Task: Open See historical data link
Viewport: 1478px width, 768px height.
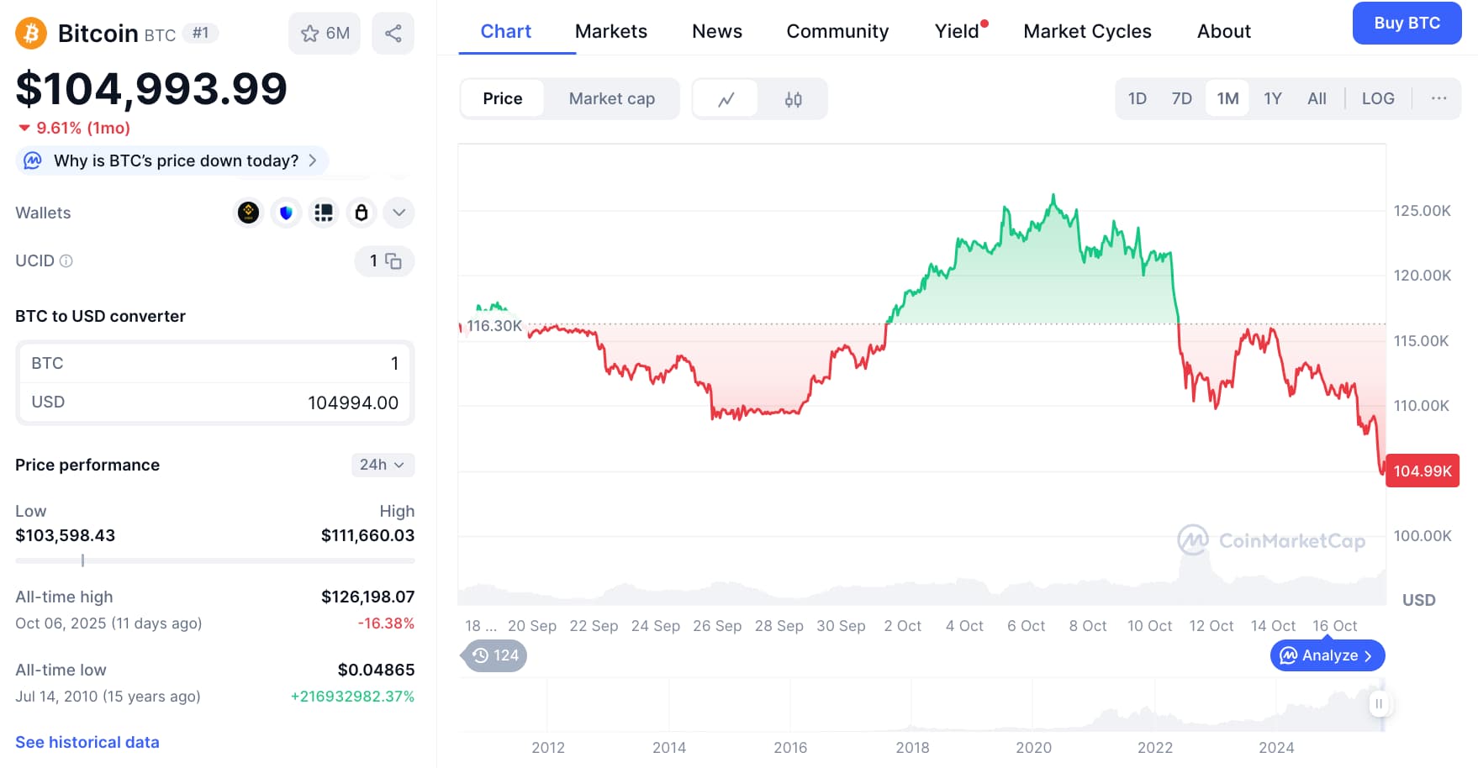Action: [x=87, y=742]
